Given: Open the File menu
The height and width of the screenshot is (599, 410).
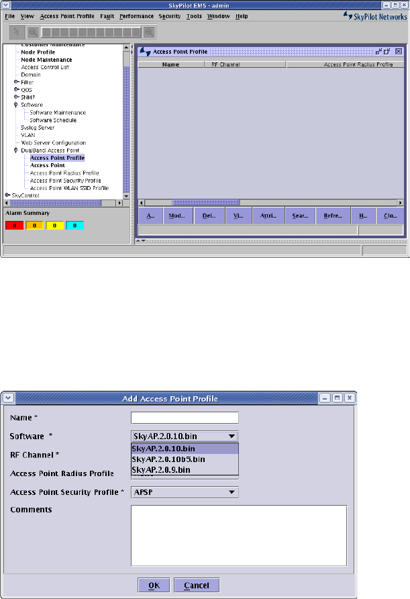Looking at the screenshot, I should pos(9,16).
